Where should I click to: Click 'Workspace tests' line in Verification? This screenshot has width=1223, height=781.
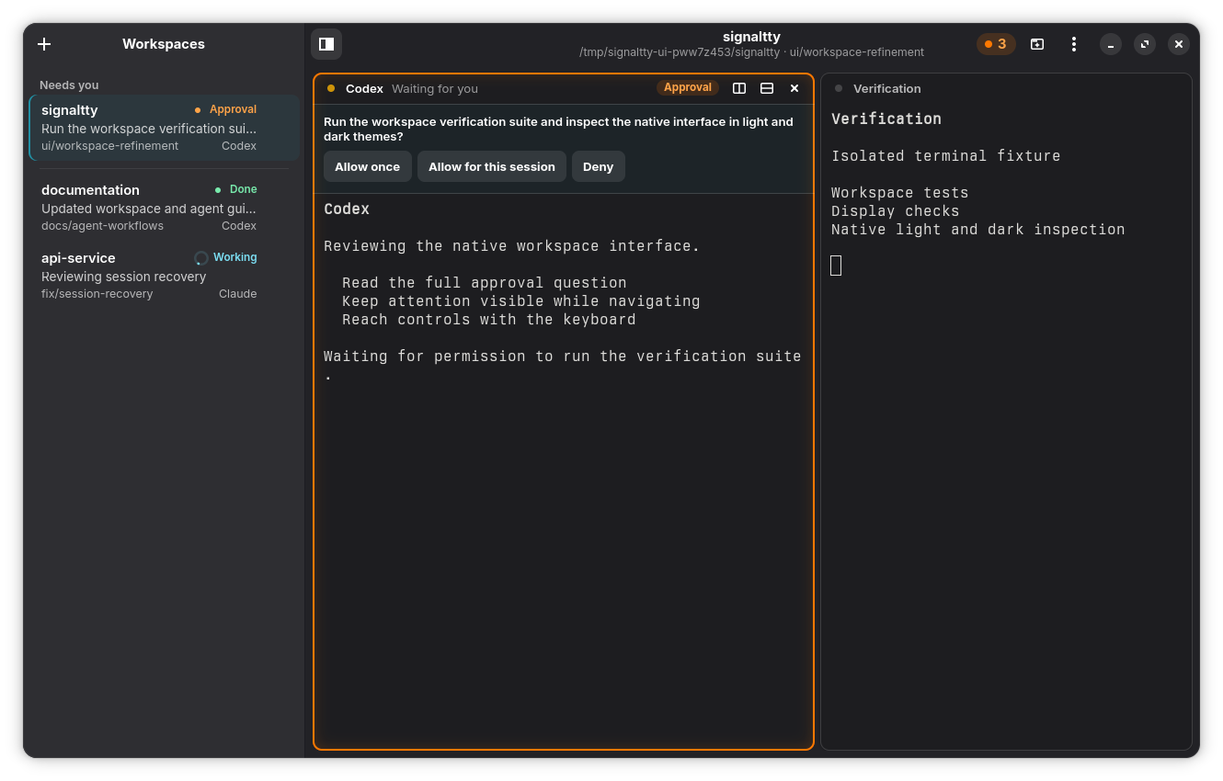point(900,193)
